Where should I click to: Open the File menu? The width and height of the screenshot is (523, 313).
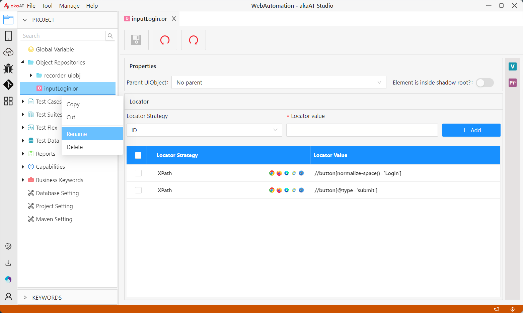(x=31, y=6)
